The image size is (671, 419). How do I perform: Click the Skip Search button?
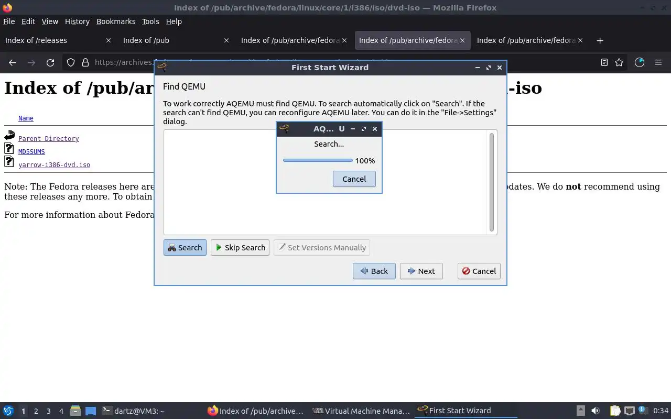pos(240,248)
